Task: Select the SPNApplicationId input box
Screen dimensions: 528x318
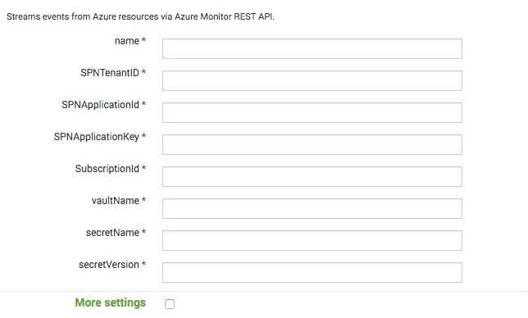Action: (x=312, y=113)
